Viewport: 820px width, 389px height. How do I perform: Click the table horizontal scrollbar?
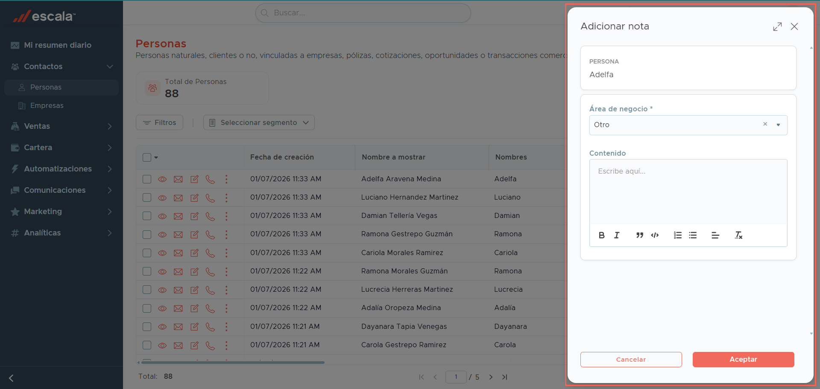[233, 363]
